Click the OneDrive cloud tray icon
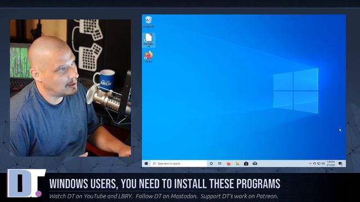This screenshot has height=202, width=360. pyautogui.click(x=314, y=163)
